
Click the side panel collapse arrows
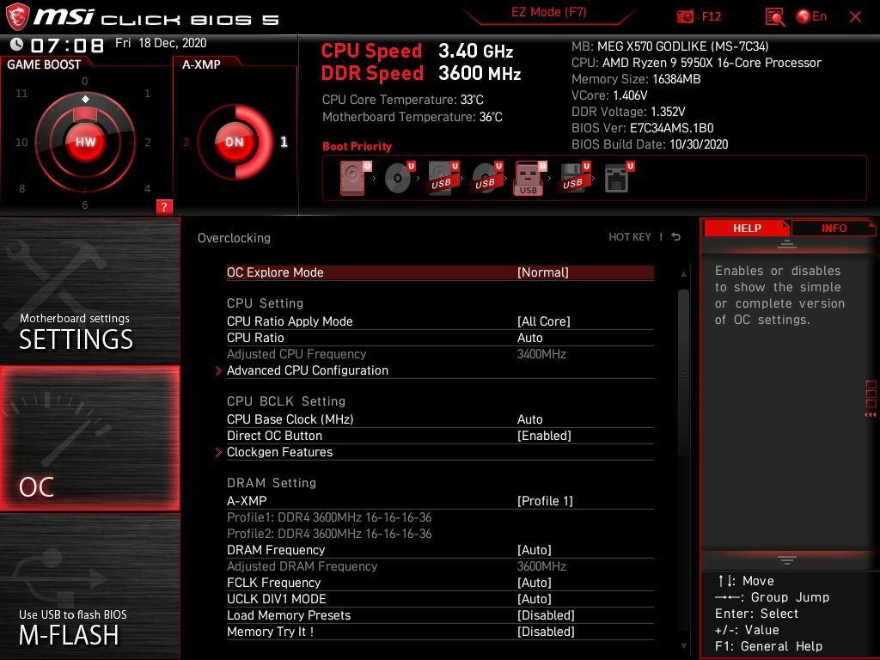tap(871, 415)
